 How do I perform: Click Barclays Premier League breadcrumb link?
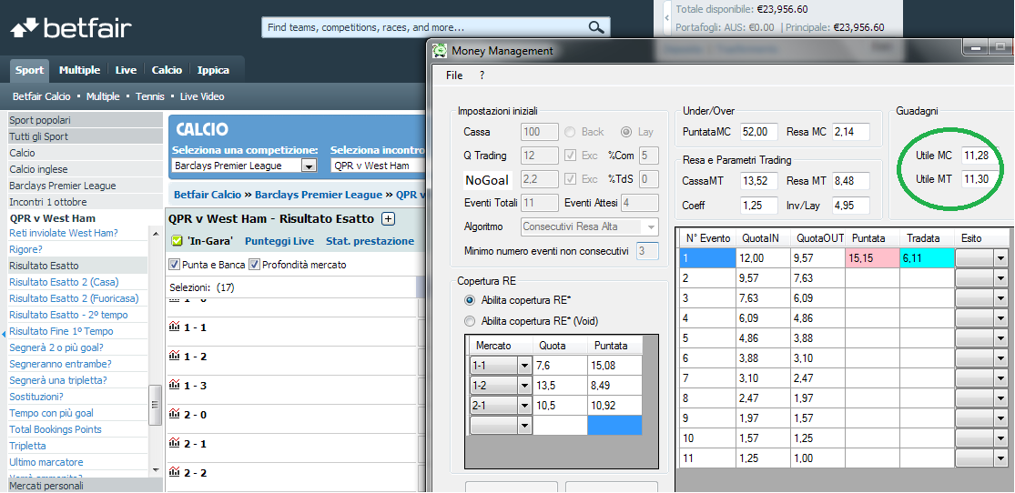319,194
